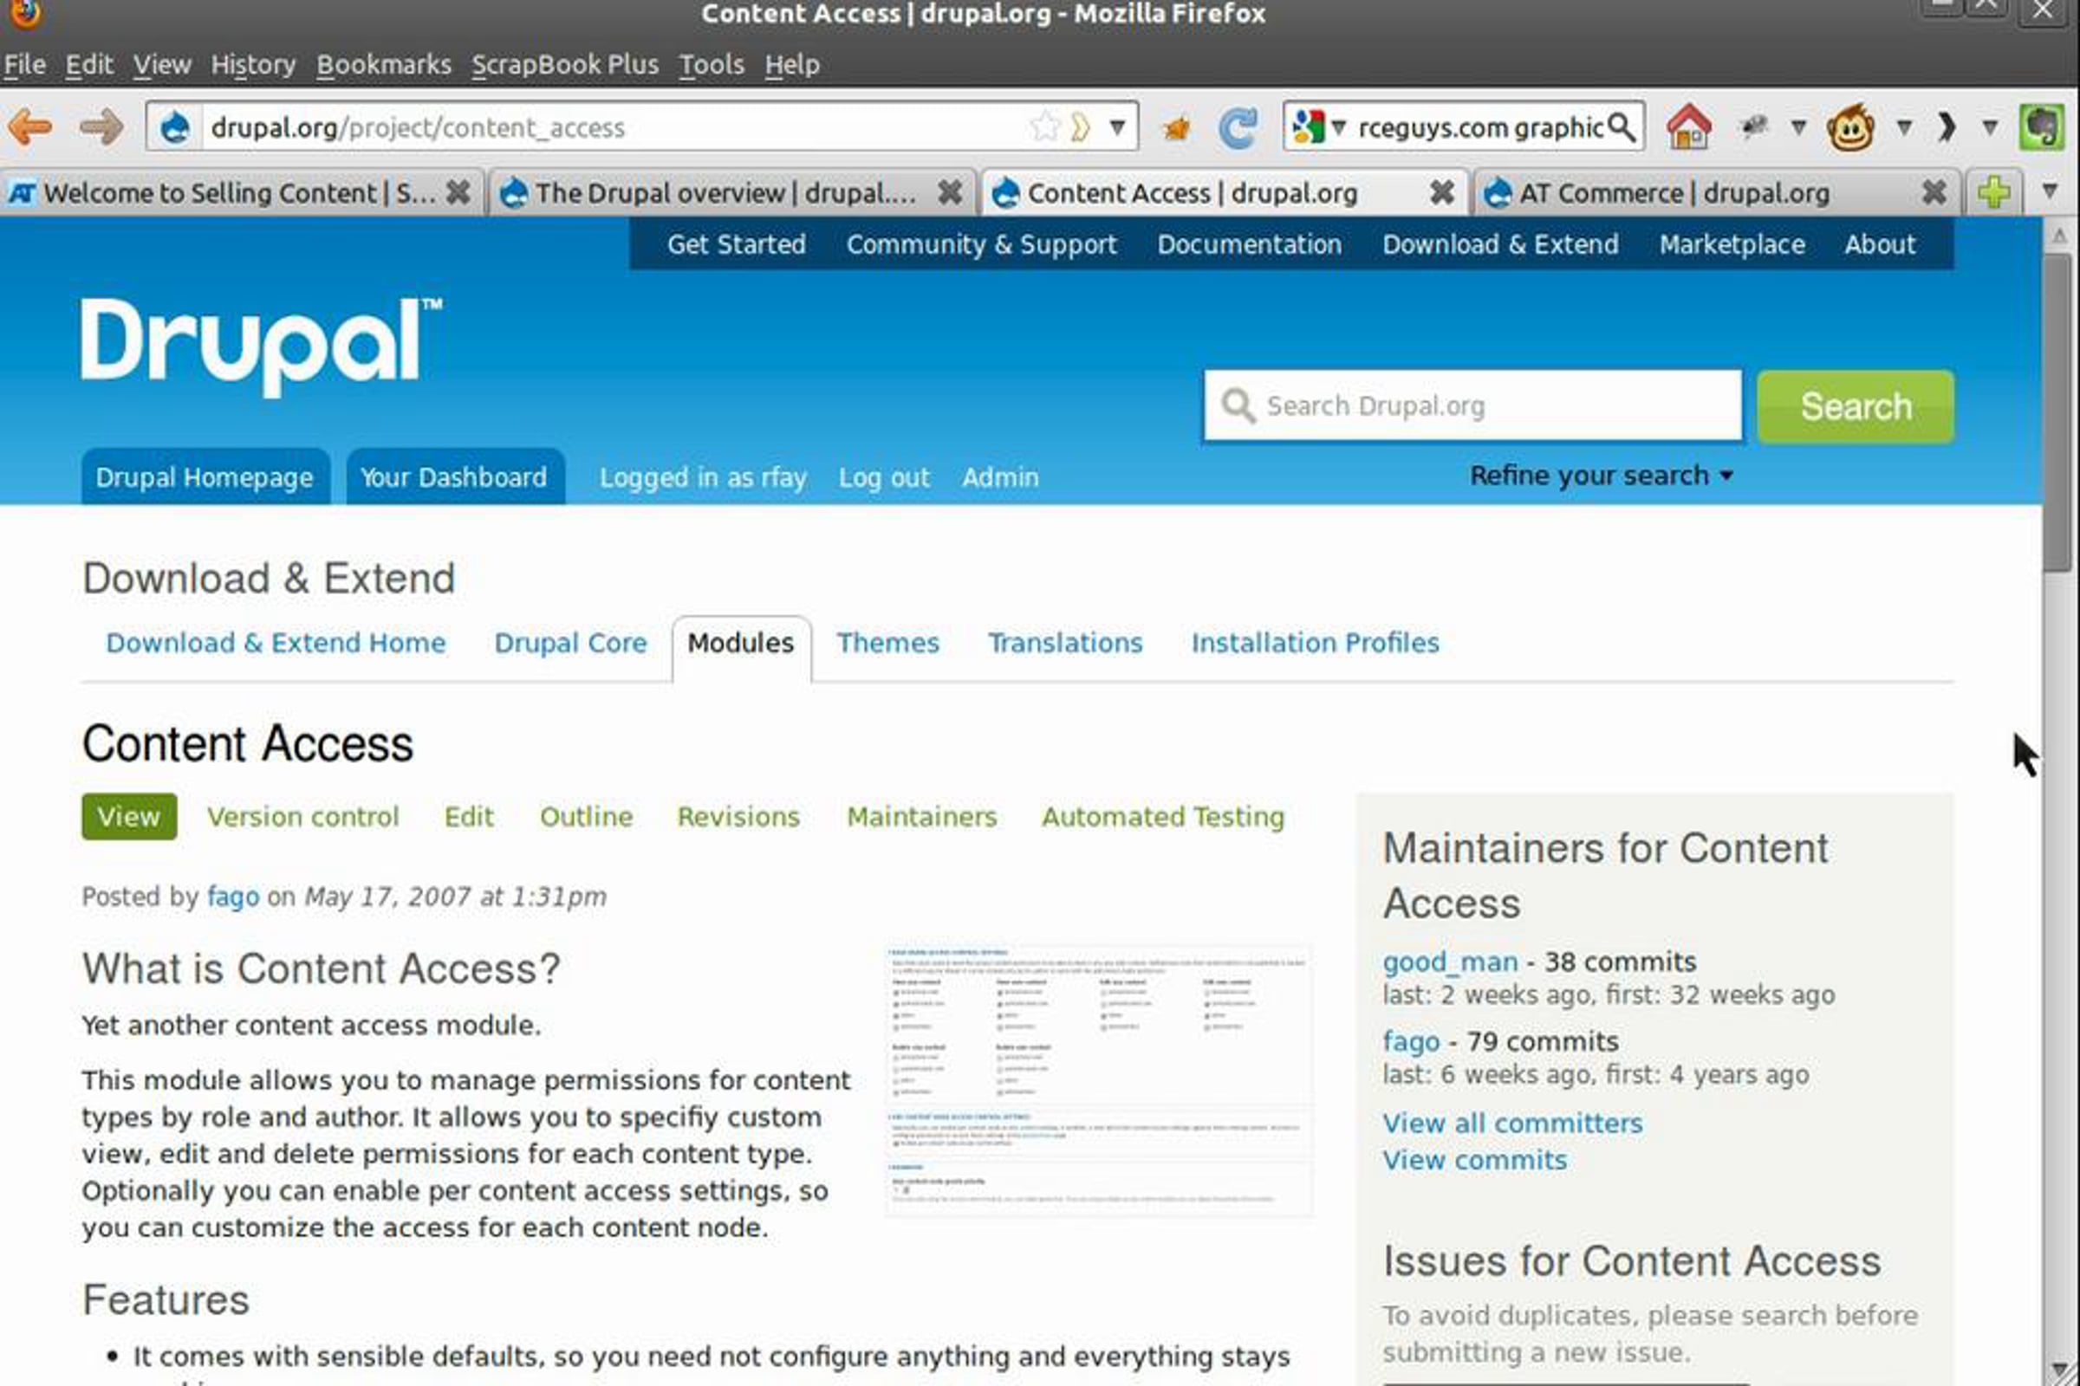2080x1386 pixels.
Task: Open the Help menu
Action: [x=792, y=64]
